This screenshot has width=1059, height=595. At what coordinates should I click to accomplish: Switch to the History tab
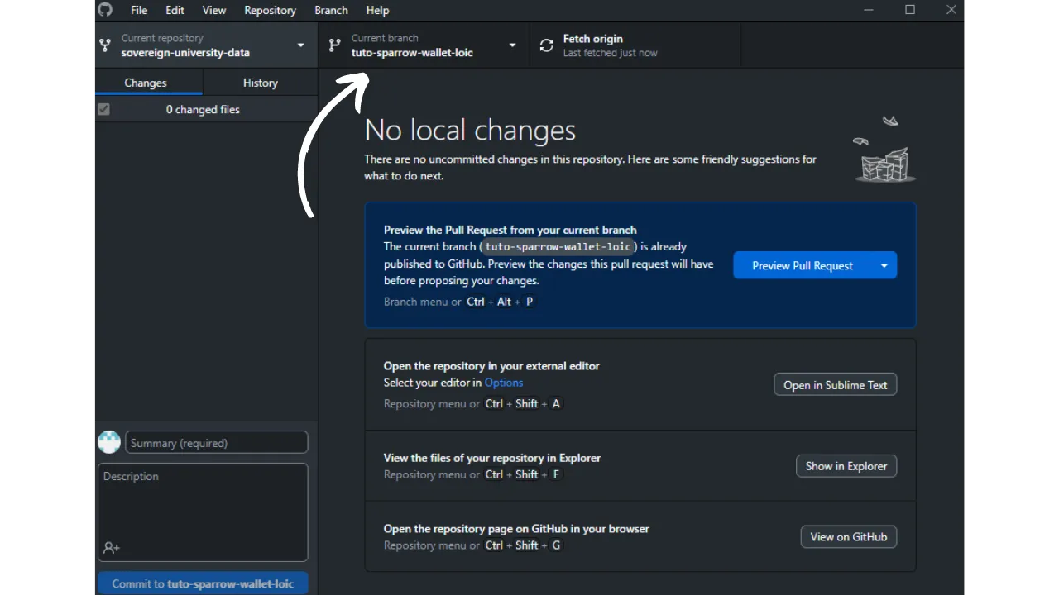coord(260,83)
